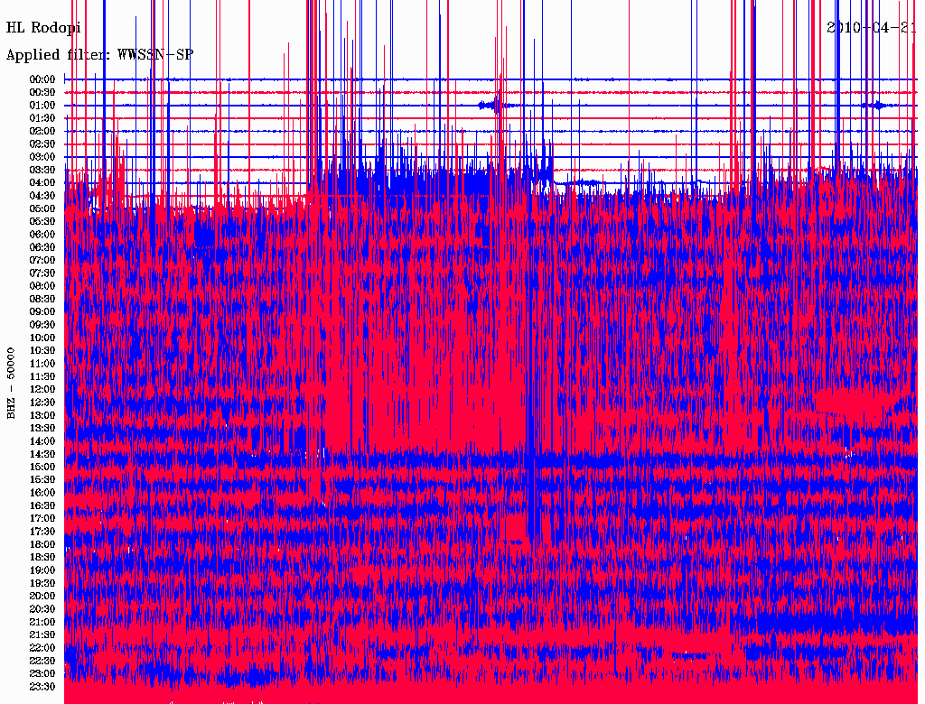
Task: Select the 18:00 time label
Action: coord(42,544)
